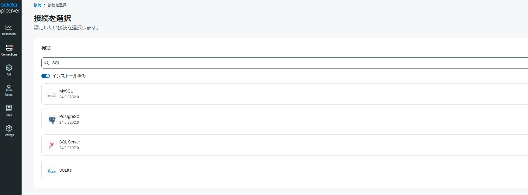Click the 接続を選択 breadcrumb text
The image size is (528, 195).
57,5
